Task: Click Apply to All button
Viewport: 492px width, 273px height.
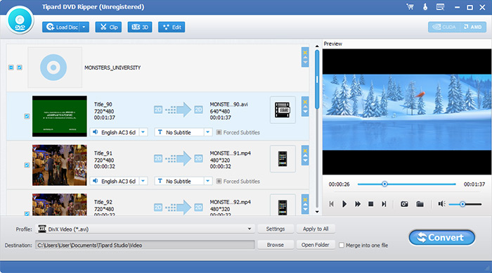Action: 316,229
